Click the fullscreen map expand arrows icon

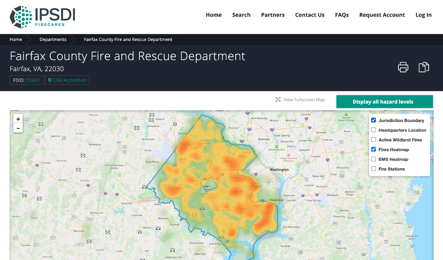point(278,99)
